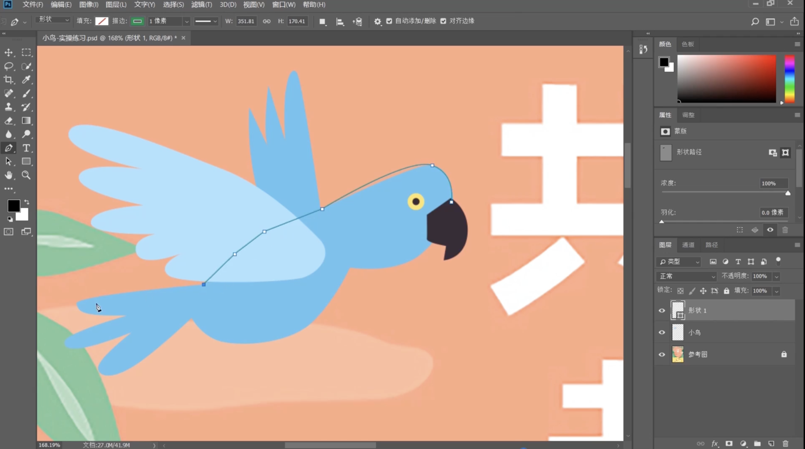Select the Move tool
The width and height of the screenshot is (805, 449).
click(x=9, y=53)
